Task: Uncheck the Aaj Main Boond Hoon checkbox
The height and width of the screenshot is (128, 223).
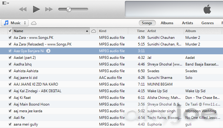Action: click(x=10, y=104)
